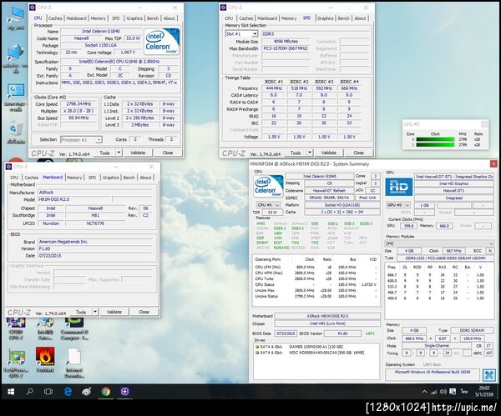Switch to Google Chrome in the taskbar

click(106, 390)
